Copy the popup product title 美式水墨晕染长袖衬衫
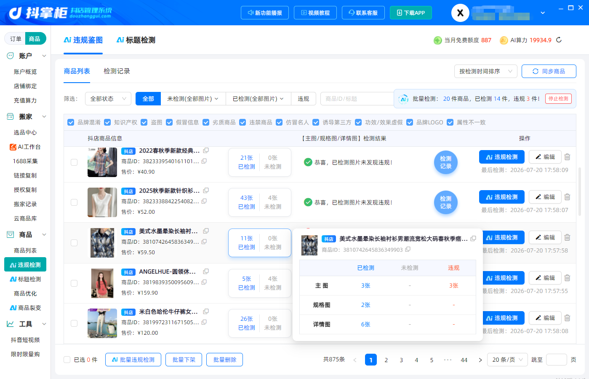Viewport: 589px width, 379px height. click(473, 239)
